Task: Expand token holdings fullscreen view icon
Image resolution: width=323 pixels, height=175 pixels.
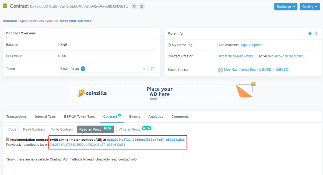Action: tap(153, 69)
